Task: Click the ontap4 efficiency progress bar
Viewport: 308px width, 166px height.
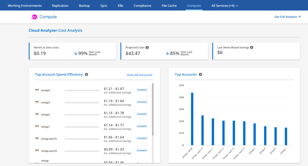Action: point(82,90)
